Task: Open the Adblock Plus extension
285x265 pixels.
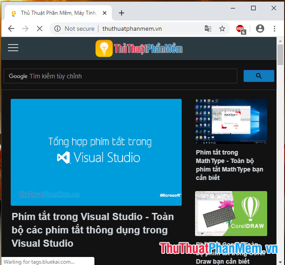Action: [x=241, y=29]
